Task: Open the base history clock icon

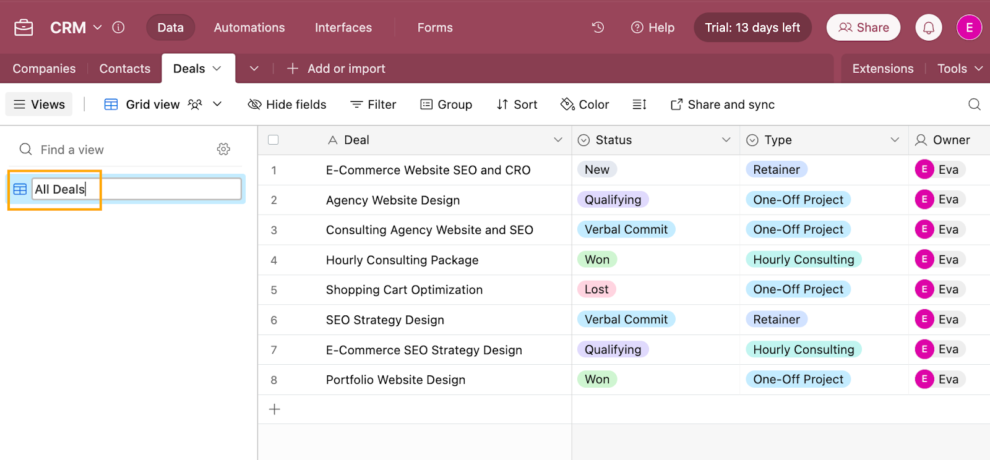Action: (598, 27)
